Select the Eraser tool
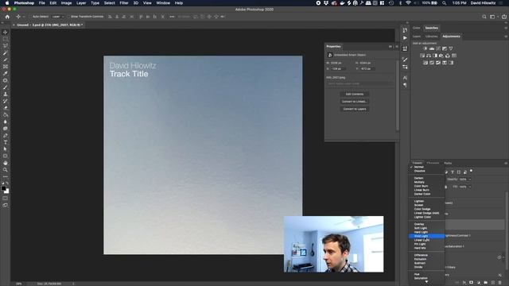The height and width of the screenshot is (286, 509). point(6,108)
